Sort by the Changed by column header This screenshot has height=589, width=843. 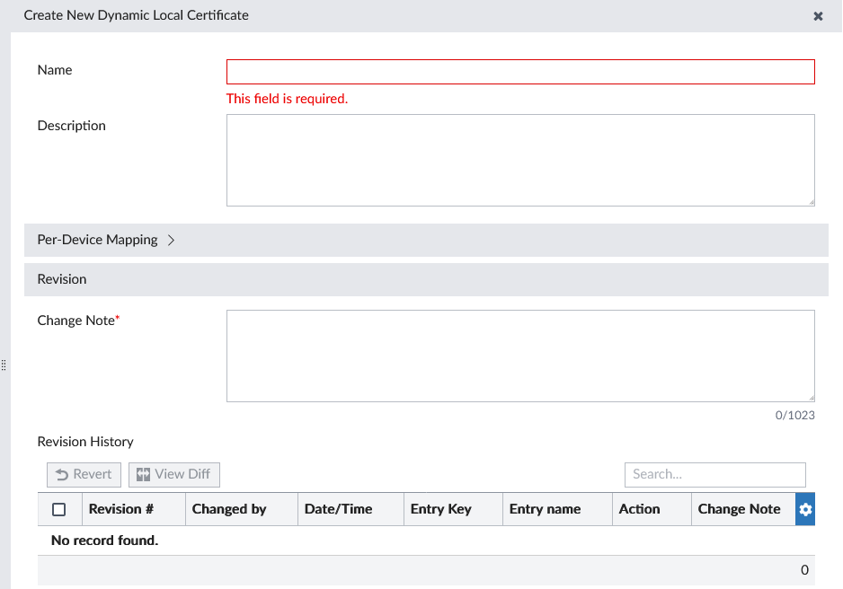(242, 509)
